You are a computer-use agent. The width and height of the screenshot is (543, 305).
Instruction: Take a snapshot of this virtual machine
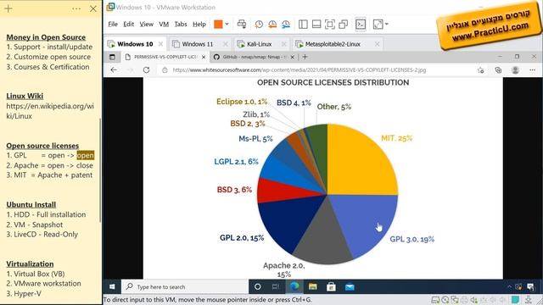(x=259, y=25)
